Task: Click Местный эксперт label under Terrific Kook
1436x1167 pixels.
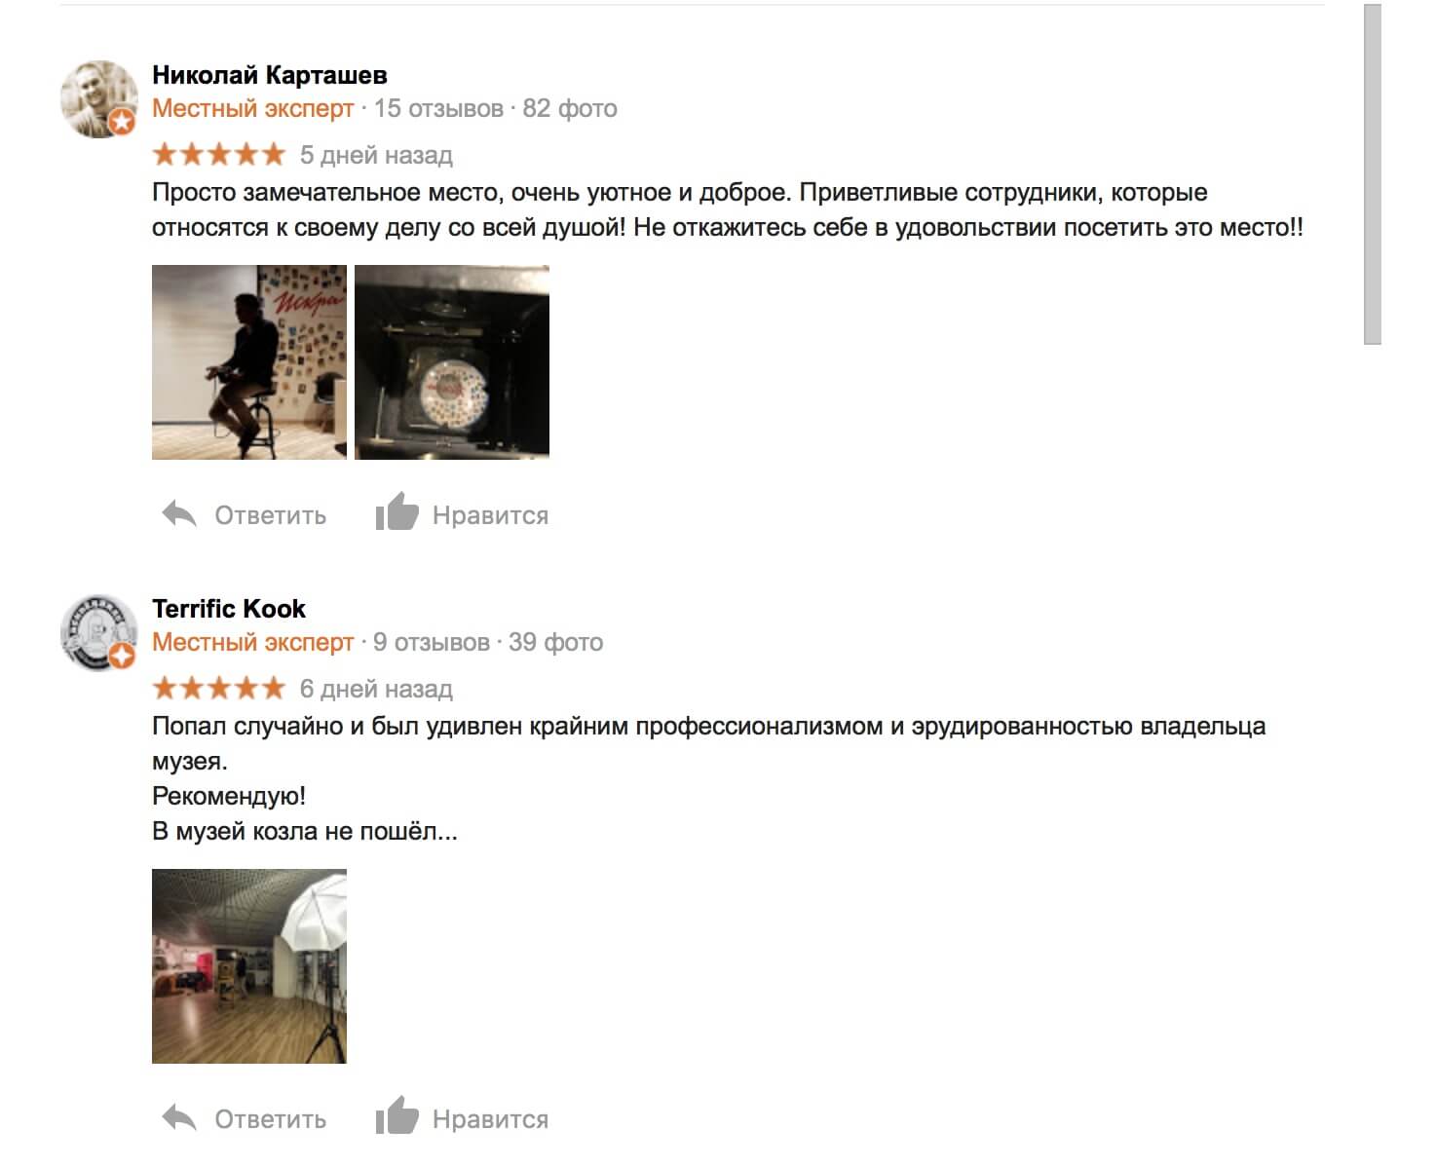Action: pos(252,642)
